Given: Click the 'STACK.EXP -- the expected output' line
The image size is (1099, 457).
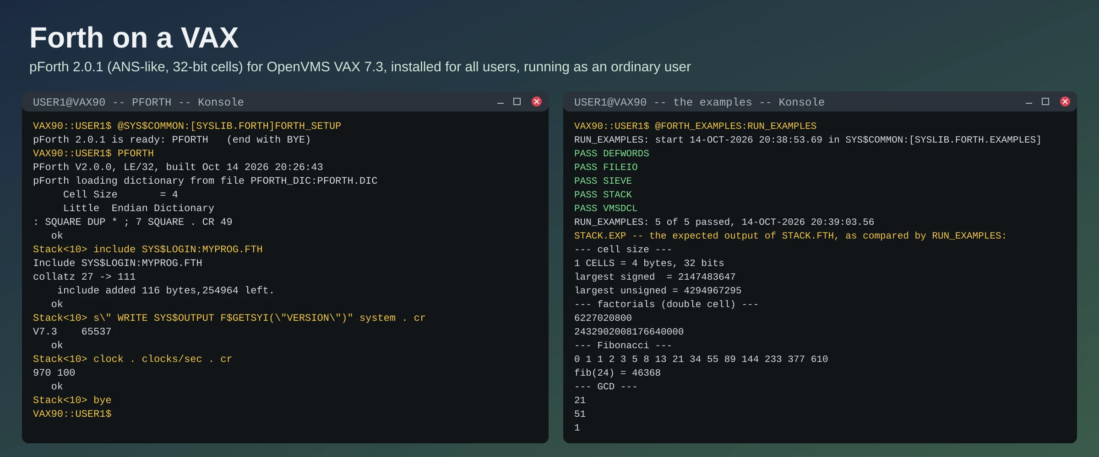Looking at the screenshot, I should click(790, 235).
